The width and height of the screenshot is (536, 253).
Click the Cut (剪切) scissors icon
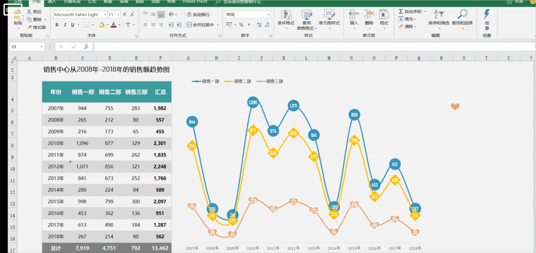(29, 12)
